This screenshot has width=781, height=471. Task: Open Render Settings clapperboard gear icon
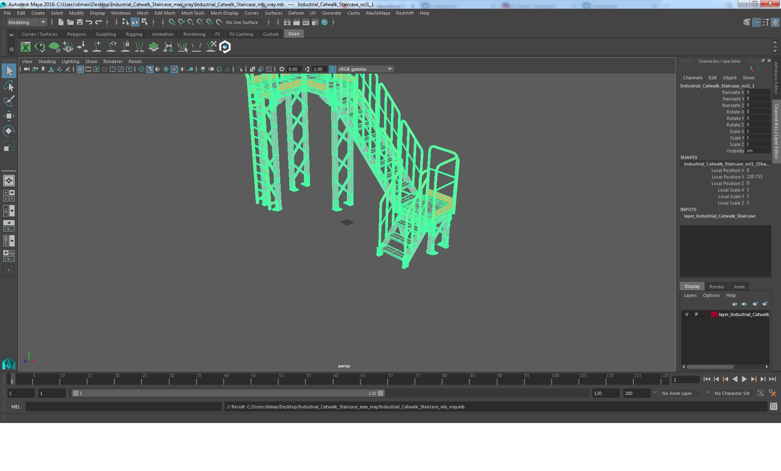(315, 22)
